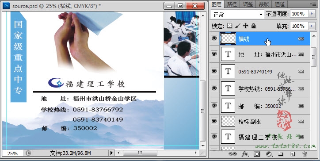Viewport: 320px width, 161px height.
Task: Click horizontal scroll right arrow
Action: (x=195, y=153)
